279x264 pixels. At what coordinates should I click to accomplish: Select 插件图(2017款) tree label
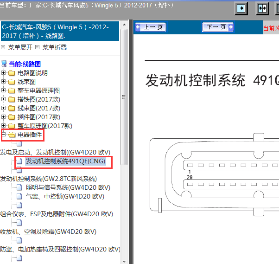tap(39, 117)
